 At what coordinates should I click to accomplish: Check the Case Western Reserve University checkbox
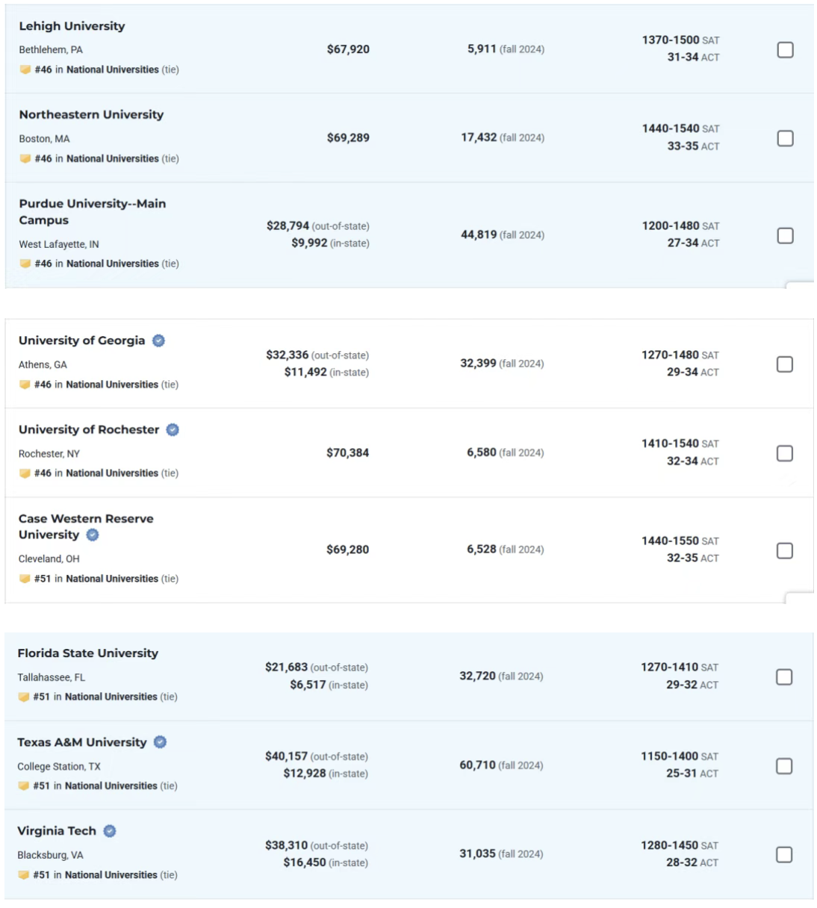(784, 550)
